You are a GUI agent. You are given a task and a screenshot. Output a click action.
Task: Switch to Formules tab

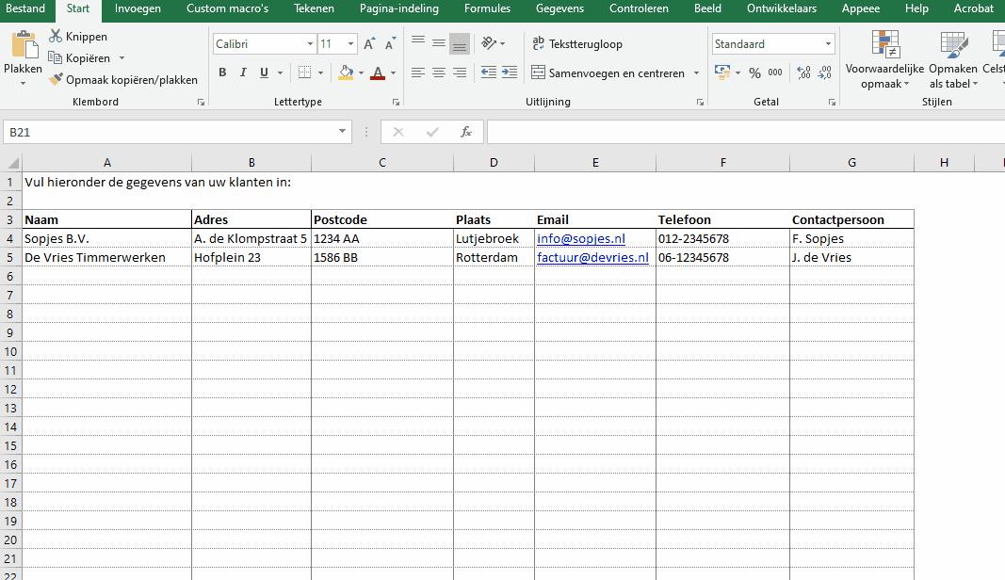click(x=487, y=9)
